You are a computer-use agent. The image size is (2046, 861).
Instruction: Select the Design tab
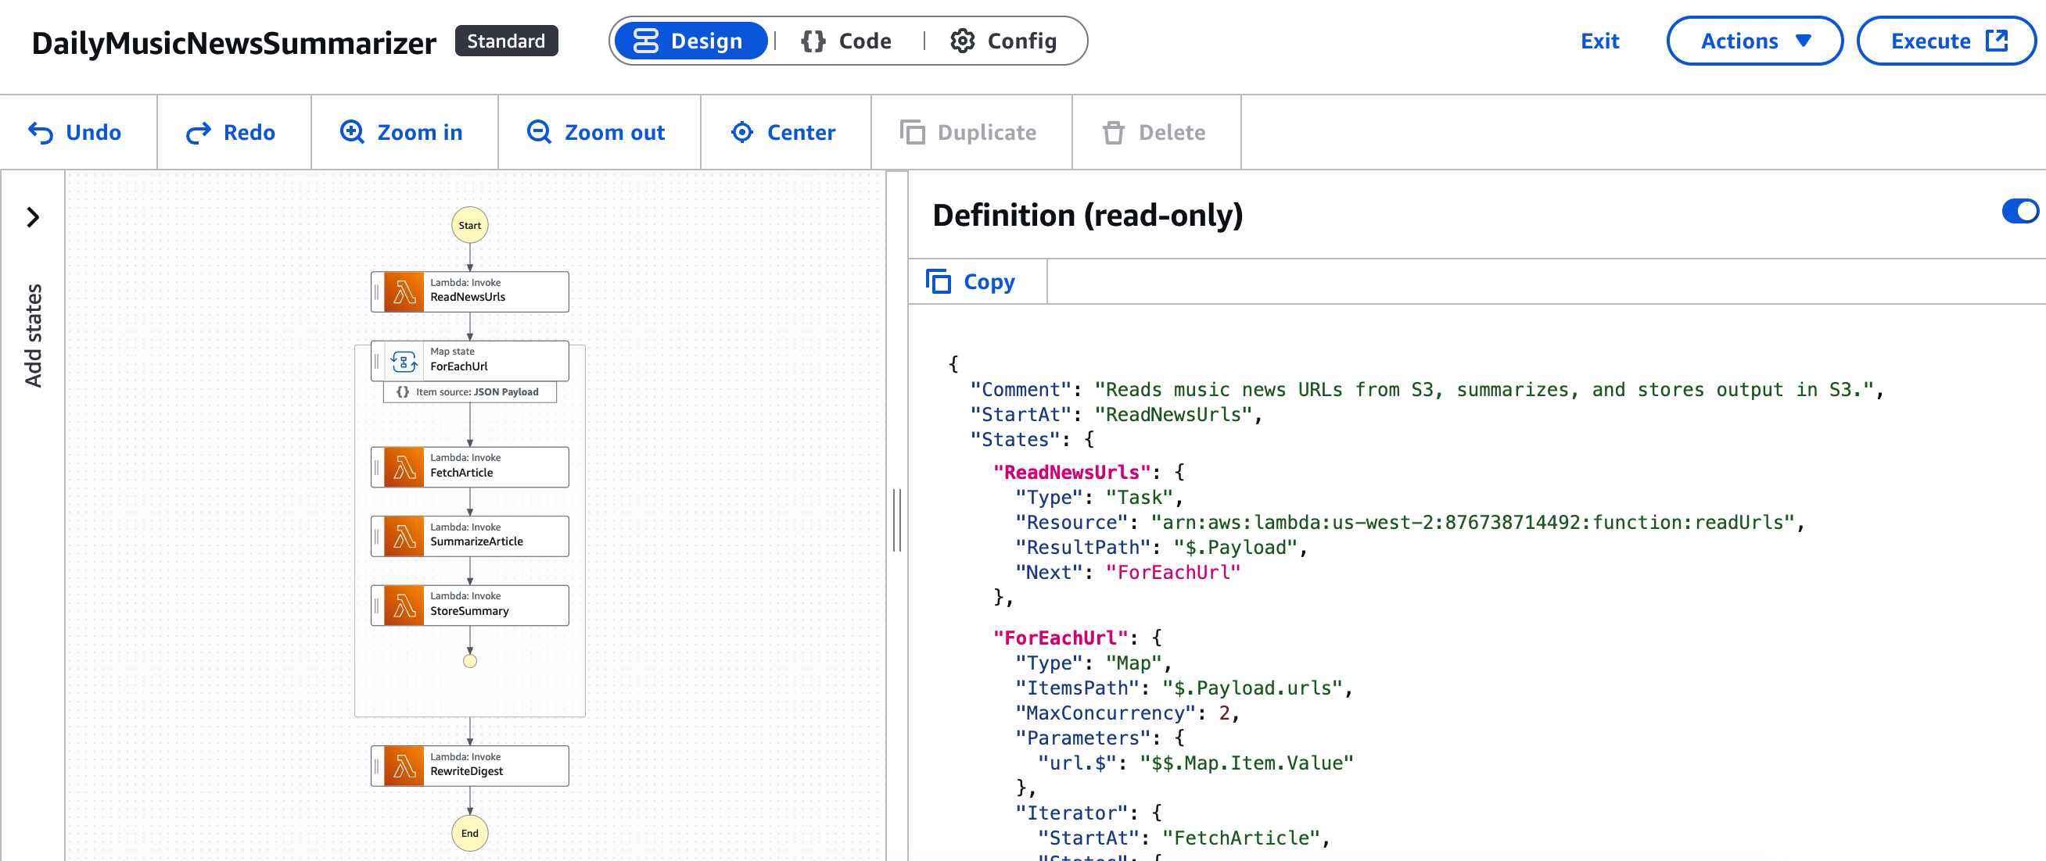click(689, 41)
